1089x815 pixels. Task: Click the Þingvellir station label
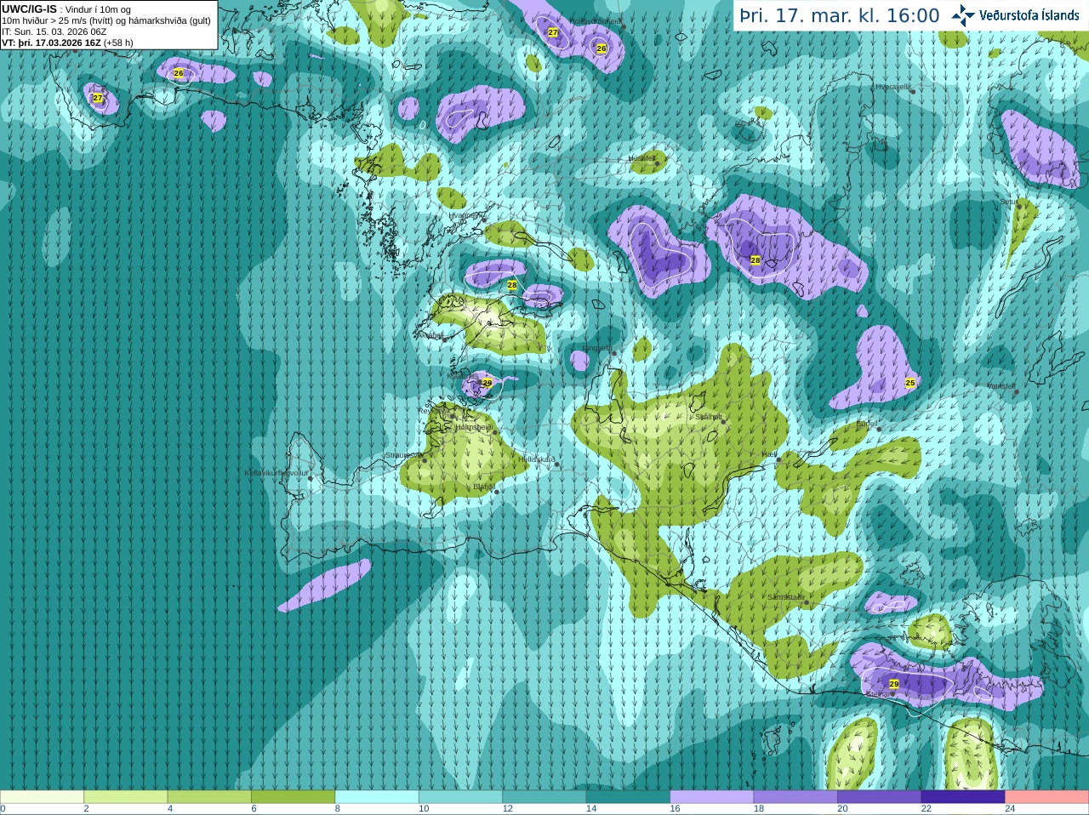tap(596, 348)
